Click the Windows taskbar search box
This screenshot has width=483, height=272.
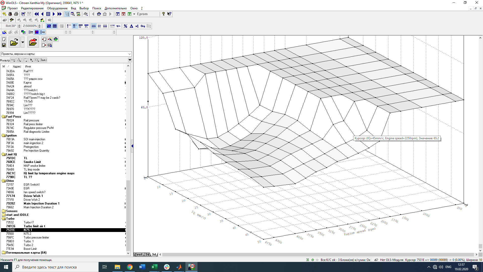(55, 267)
